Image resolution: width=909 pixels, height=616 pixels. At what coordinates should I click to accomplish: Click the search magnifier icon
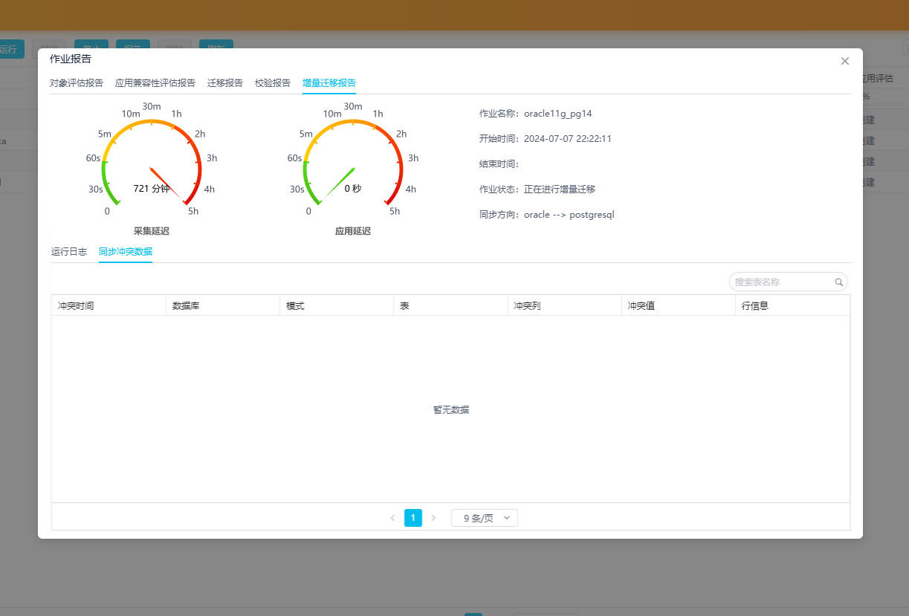pyautogui.click(x=839, y=282)
